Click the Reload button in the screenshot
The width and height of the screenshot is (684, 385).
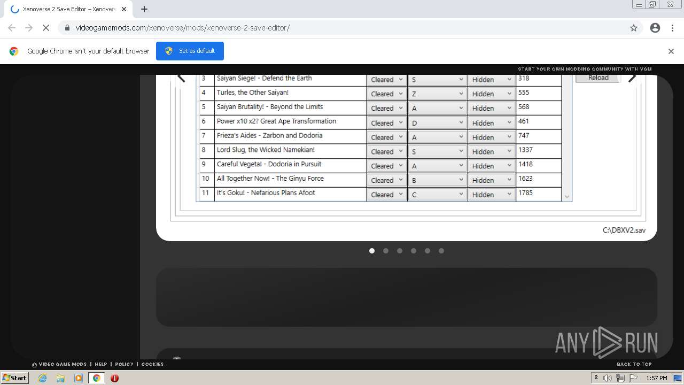coord(598,78)
